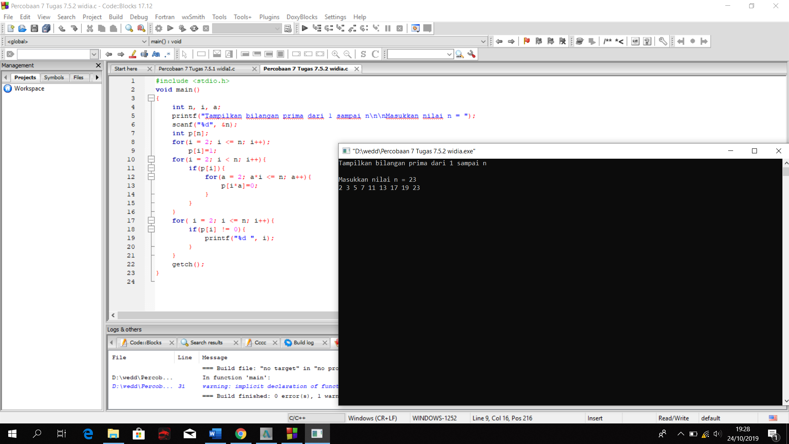Click the Zoom in icon in the toolbar
Screen dimensions: 789x444
tap(336, 54)
